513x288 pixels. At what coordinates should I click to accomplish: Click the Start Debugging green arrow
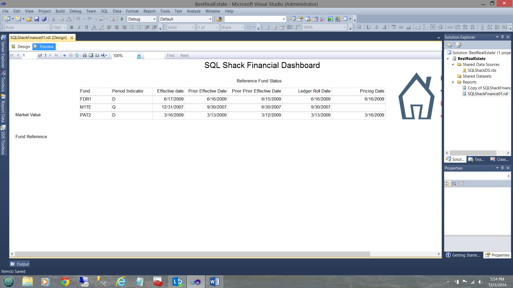(x=122, y=19)
